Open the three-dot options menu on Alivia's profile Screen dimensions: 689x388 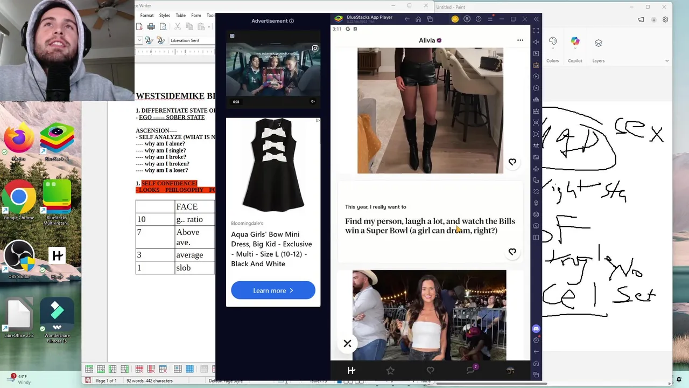click(520, 40)
